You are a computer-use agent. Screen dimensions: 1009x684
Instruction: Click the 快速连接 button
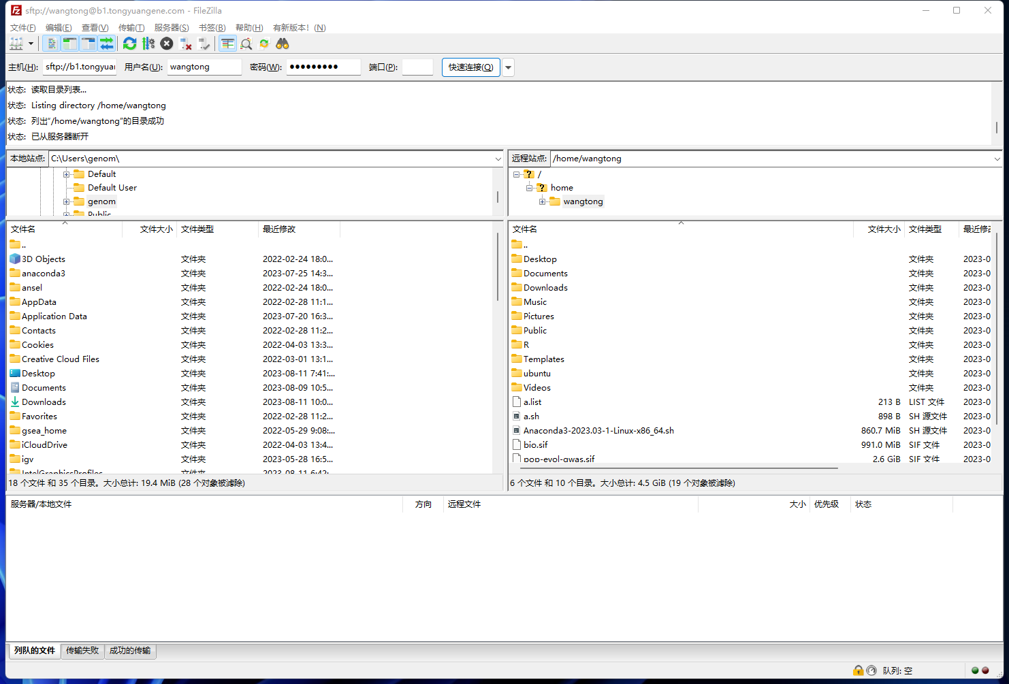(470, 67)
